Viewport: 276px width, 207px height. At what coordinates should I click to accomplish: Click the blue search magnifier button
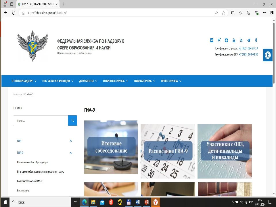pyautogui.click(x=72, y=120)
